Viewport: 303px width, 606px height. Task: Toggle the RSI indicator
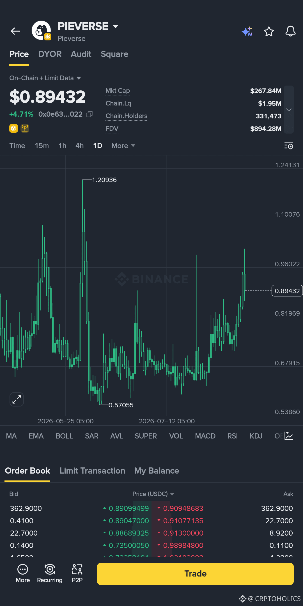point(233,436)
